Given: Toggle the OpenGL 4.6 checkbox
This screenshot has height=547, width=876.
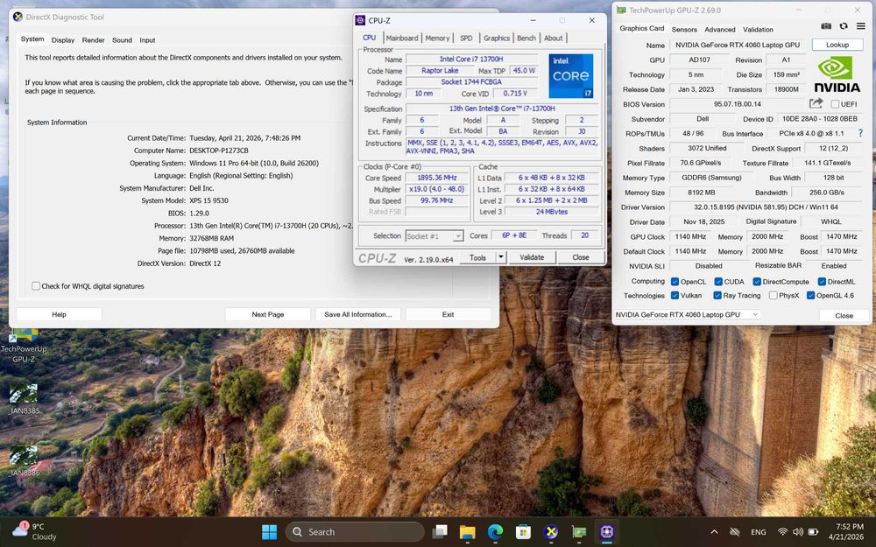Looking at the screenshot, I should click(810, 295).
